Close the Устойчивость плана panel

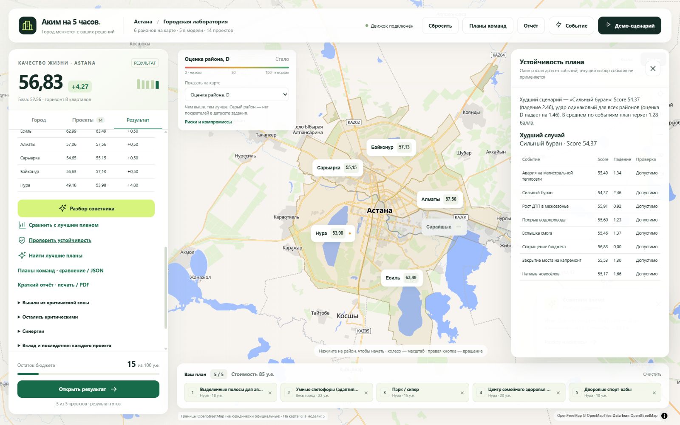653,68
